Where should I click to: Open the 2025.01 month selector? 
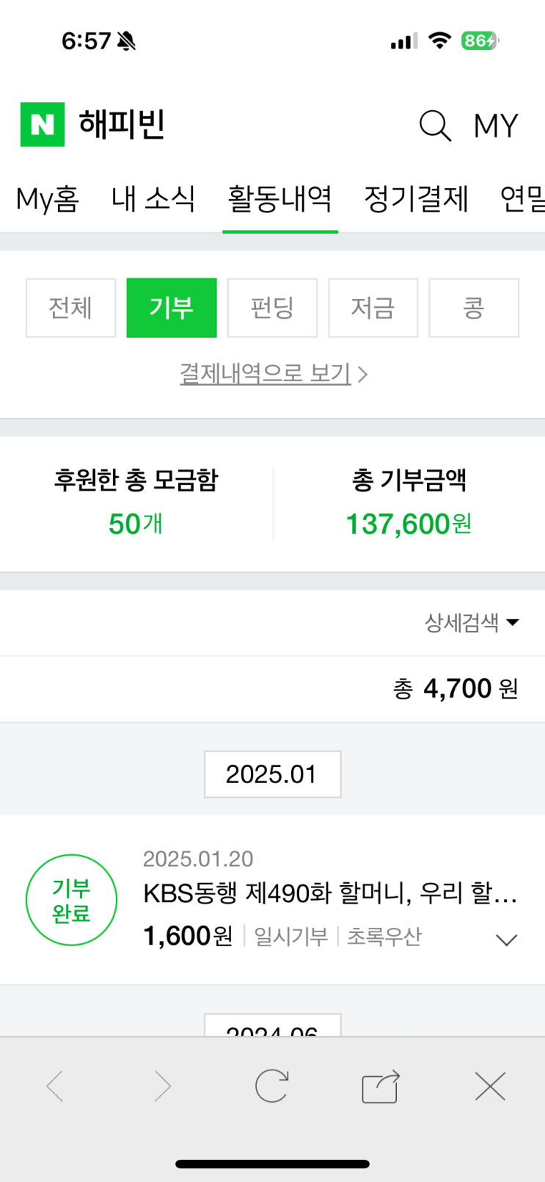pyautogui.click(x=272, y=774)
